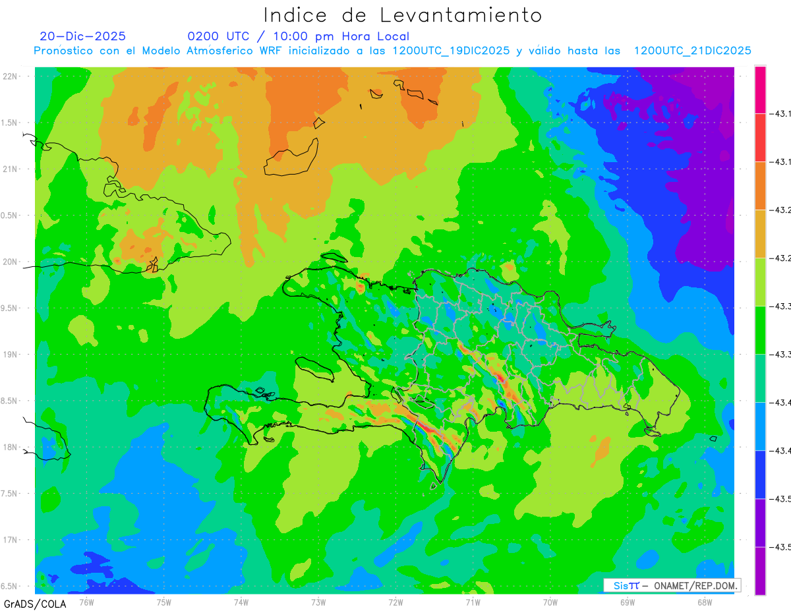Screen dimensions: 791x611
Task: Click the '7.5N' latitude label
Action: click(x=10, y=494)
